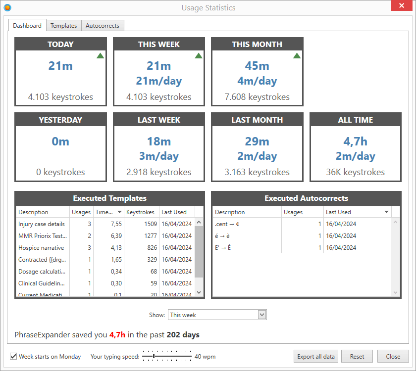Viewport: 416px width, 371px height.
Task: Click the 7.608 keystrokes text
Action: (x=257, y=97)
